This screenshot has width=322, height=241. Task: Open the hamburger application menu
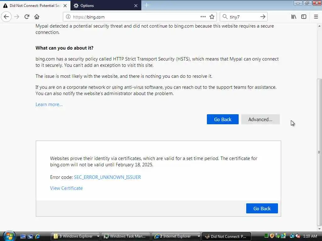316,17
